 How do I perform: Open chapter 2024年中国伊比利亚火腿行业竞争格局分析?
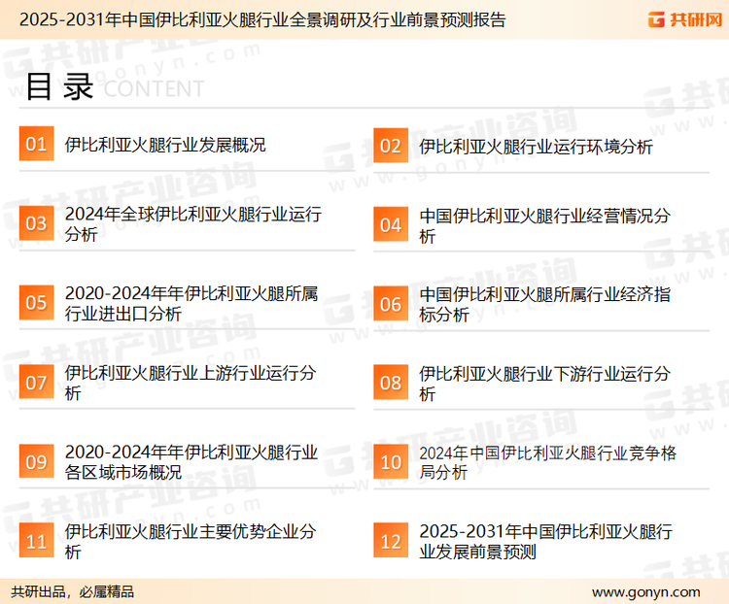(x=547, y=462)
